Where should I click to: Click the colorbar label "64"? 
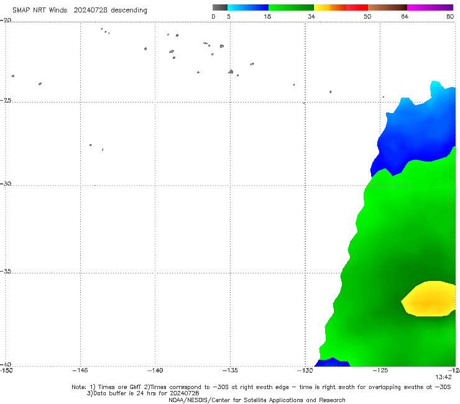click(x=405, y=16)
